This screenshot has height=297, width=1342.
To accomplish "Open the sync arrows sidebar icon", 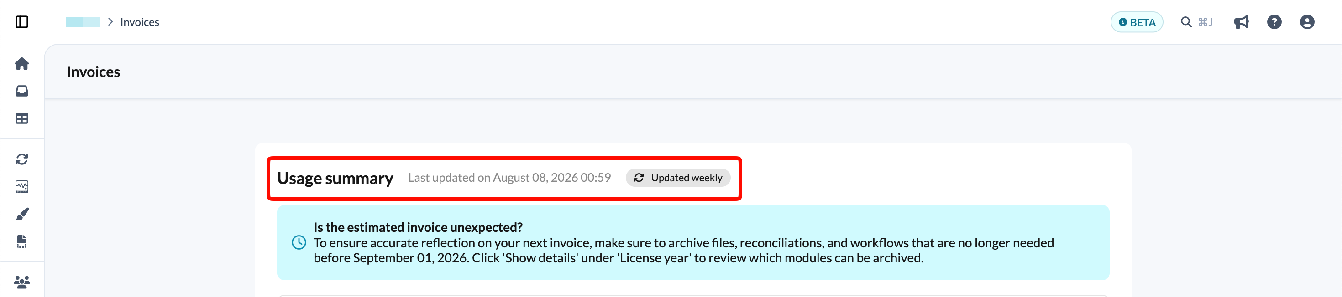I will point(22,159).
